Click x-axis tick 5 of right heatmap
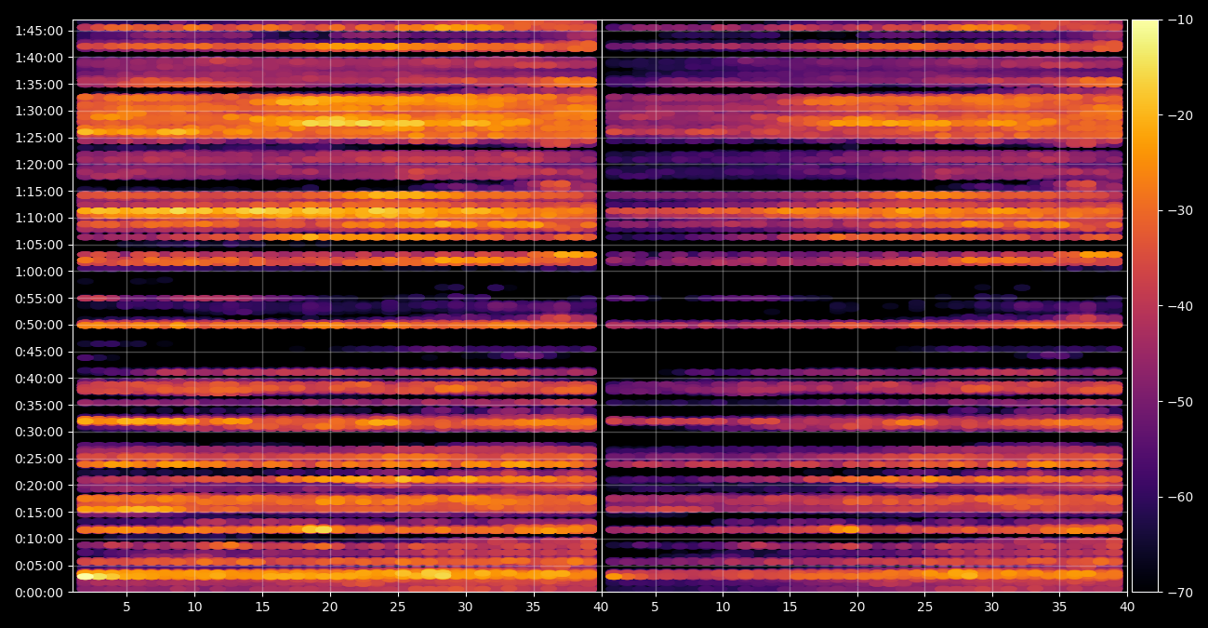Image resolution: width=1208 pixels, height=628 pixels. tap(655, 608)
